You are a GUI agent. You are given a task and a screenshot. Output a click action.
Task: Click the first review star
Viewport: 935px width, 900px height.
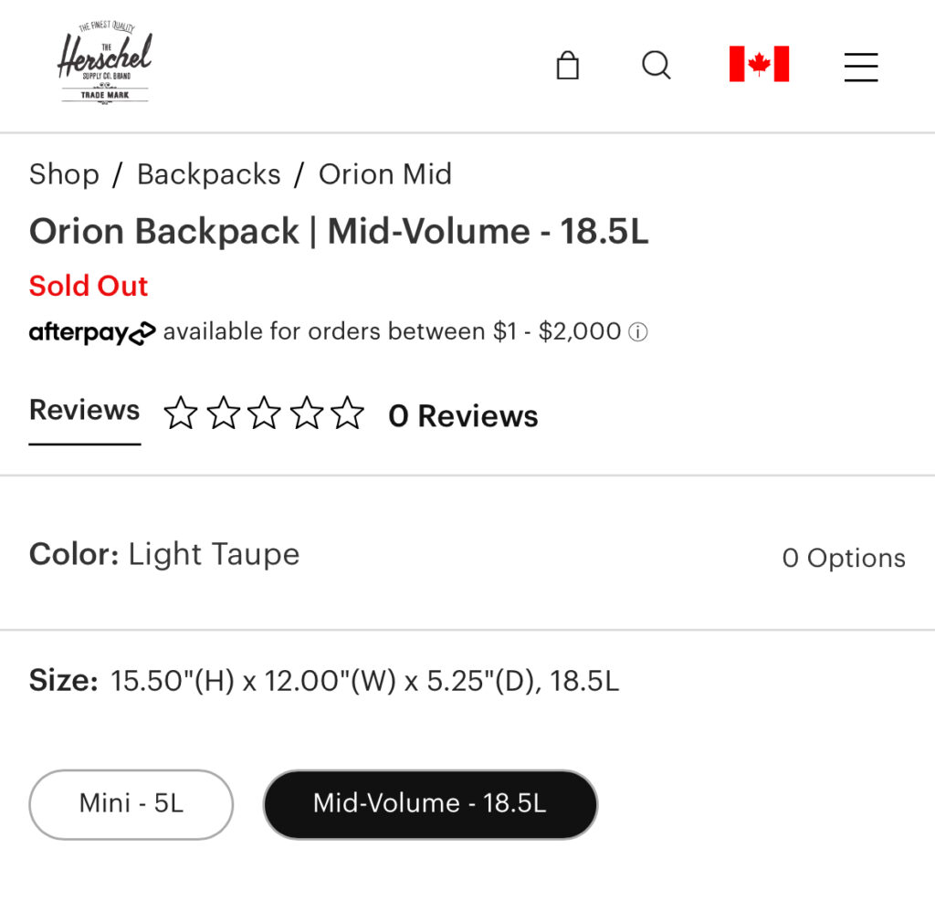click(181, 414)
